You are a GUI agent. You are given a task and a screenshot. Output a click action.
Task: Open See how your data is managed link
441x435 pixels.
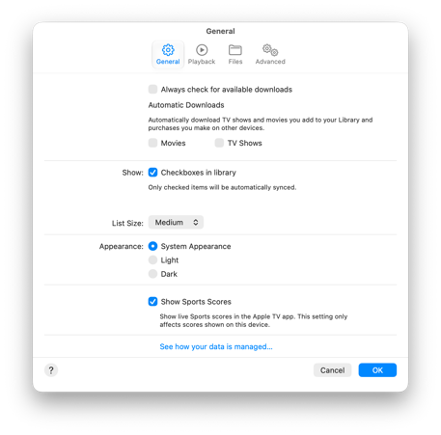[216, 346]
